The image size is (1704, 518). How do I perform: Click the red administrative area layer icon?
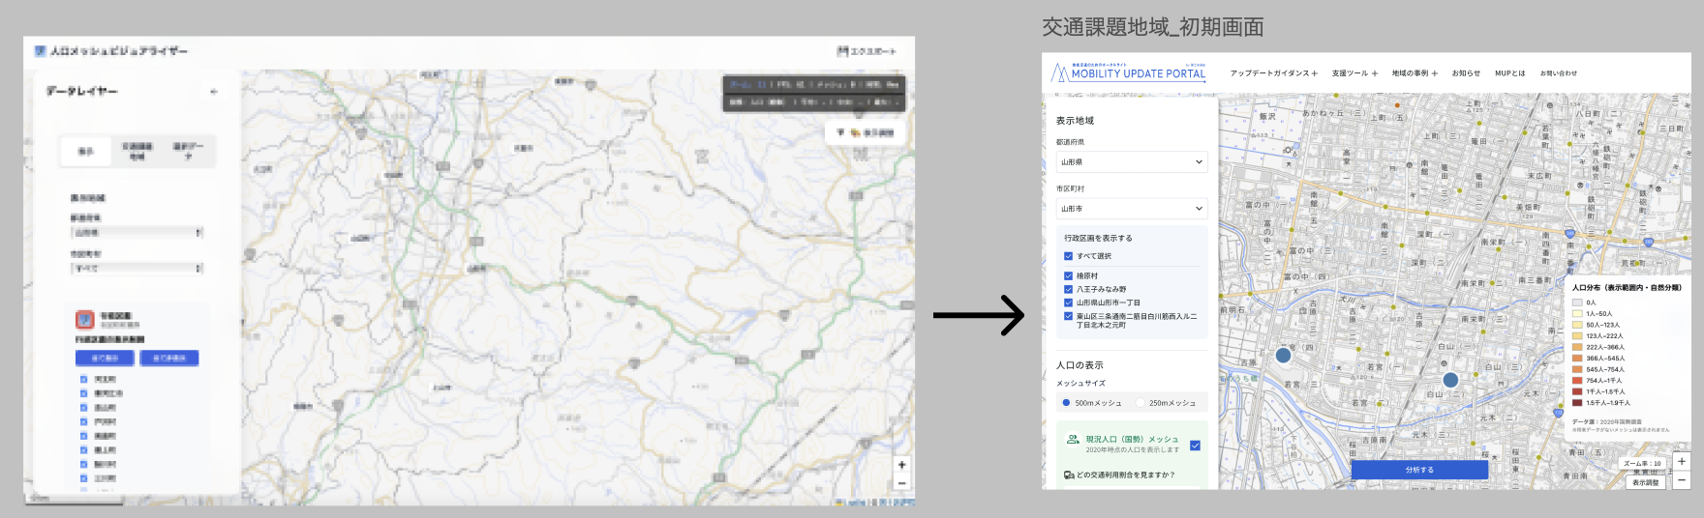coord(85,320)
